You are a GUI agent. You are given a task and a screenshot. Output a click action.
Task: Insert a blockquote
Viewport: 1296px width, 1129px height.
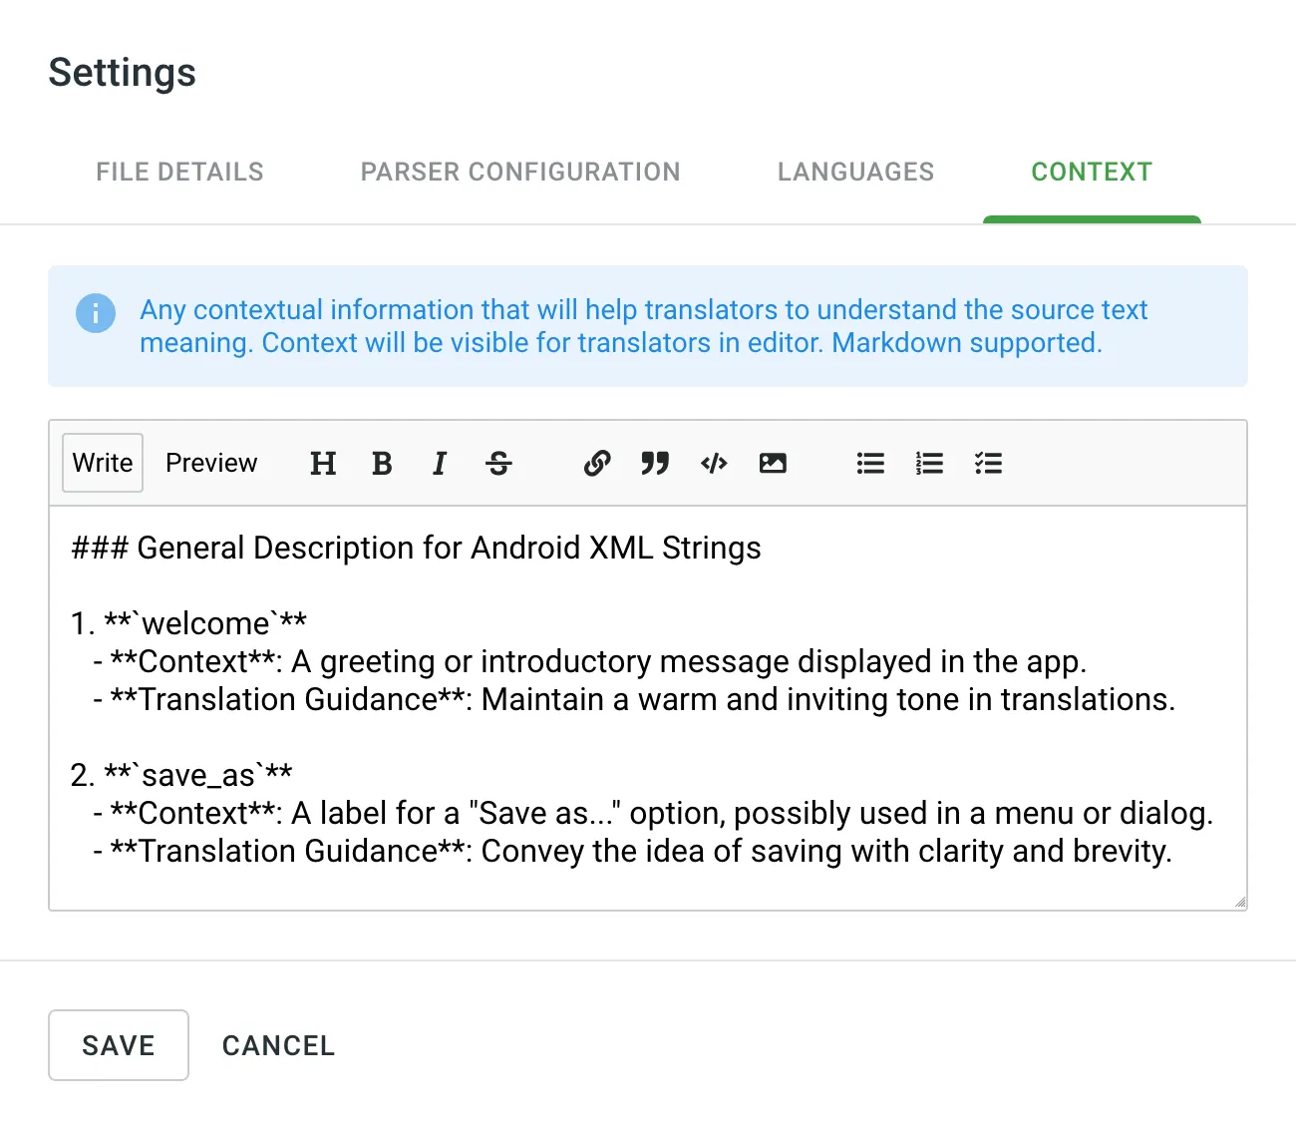(x=655, y=463)
